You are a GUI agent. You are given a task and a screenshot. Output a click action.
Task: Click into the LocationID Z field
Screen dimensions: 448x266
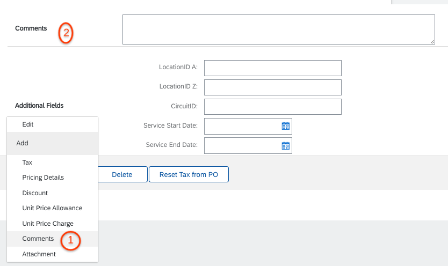(272, 87)
